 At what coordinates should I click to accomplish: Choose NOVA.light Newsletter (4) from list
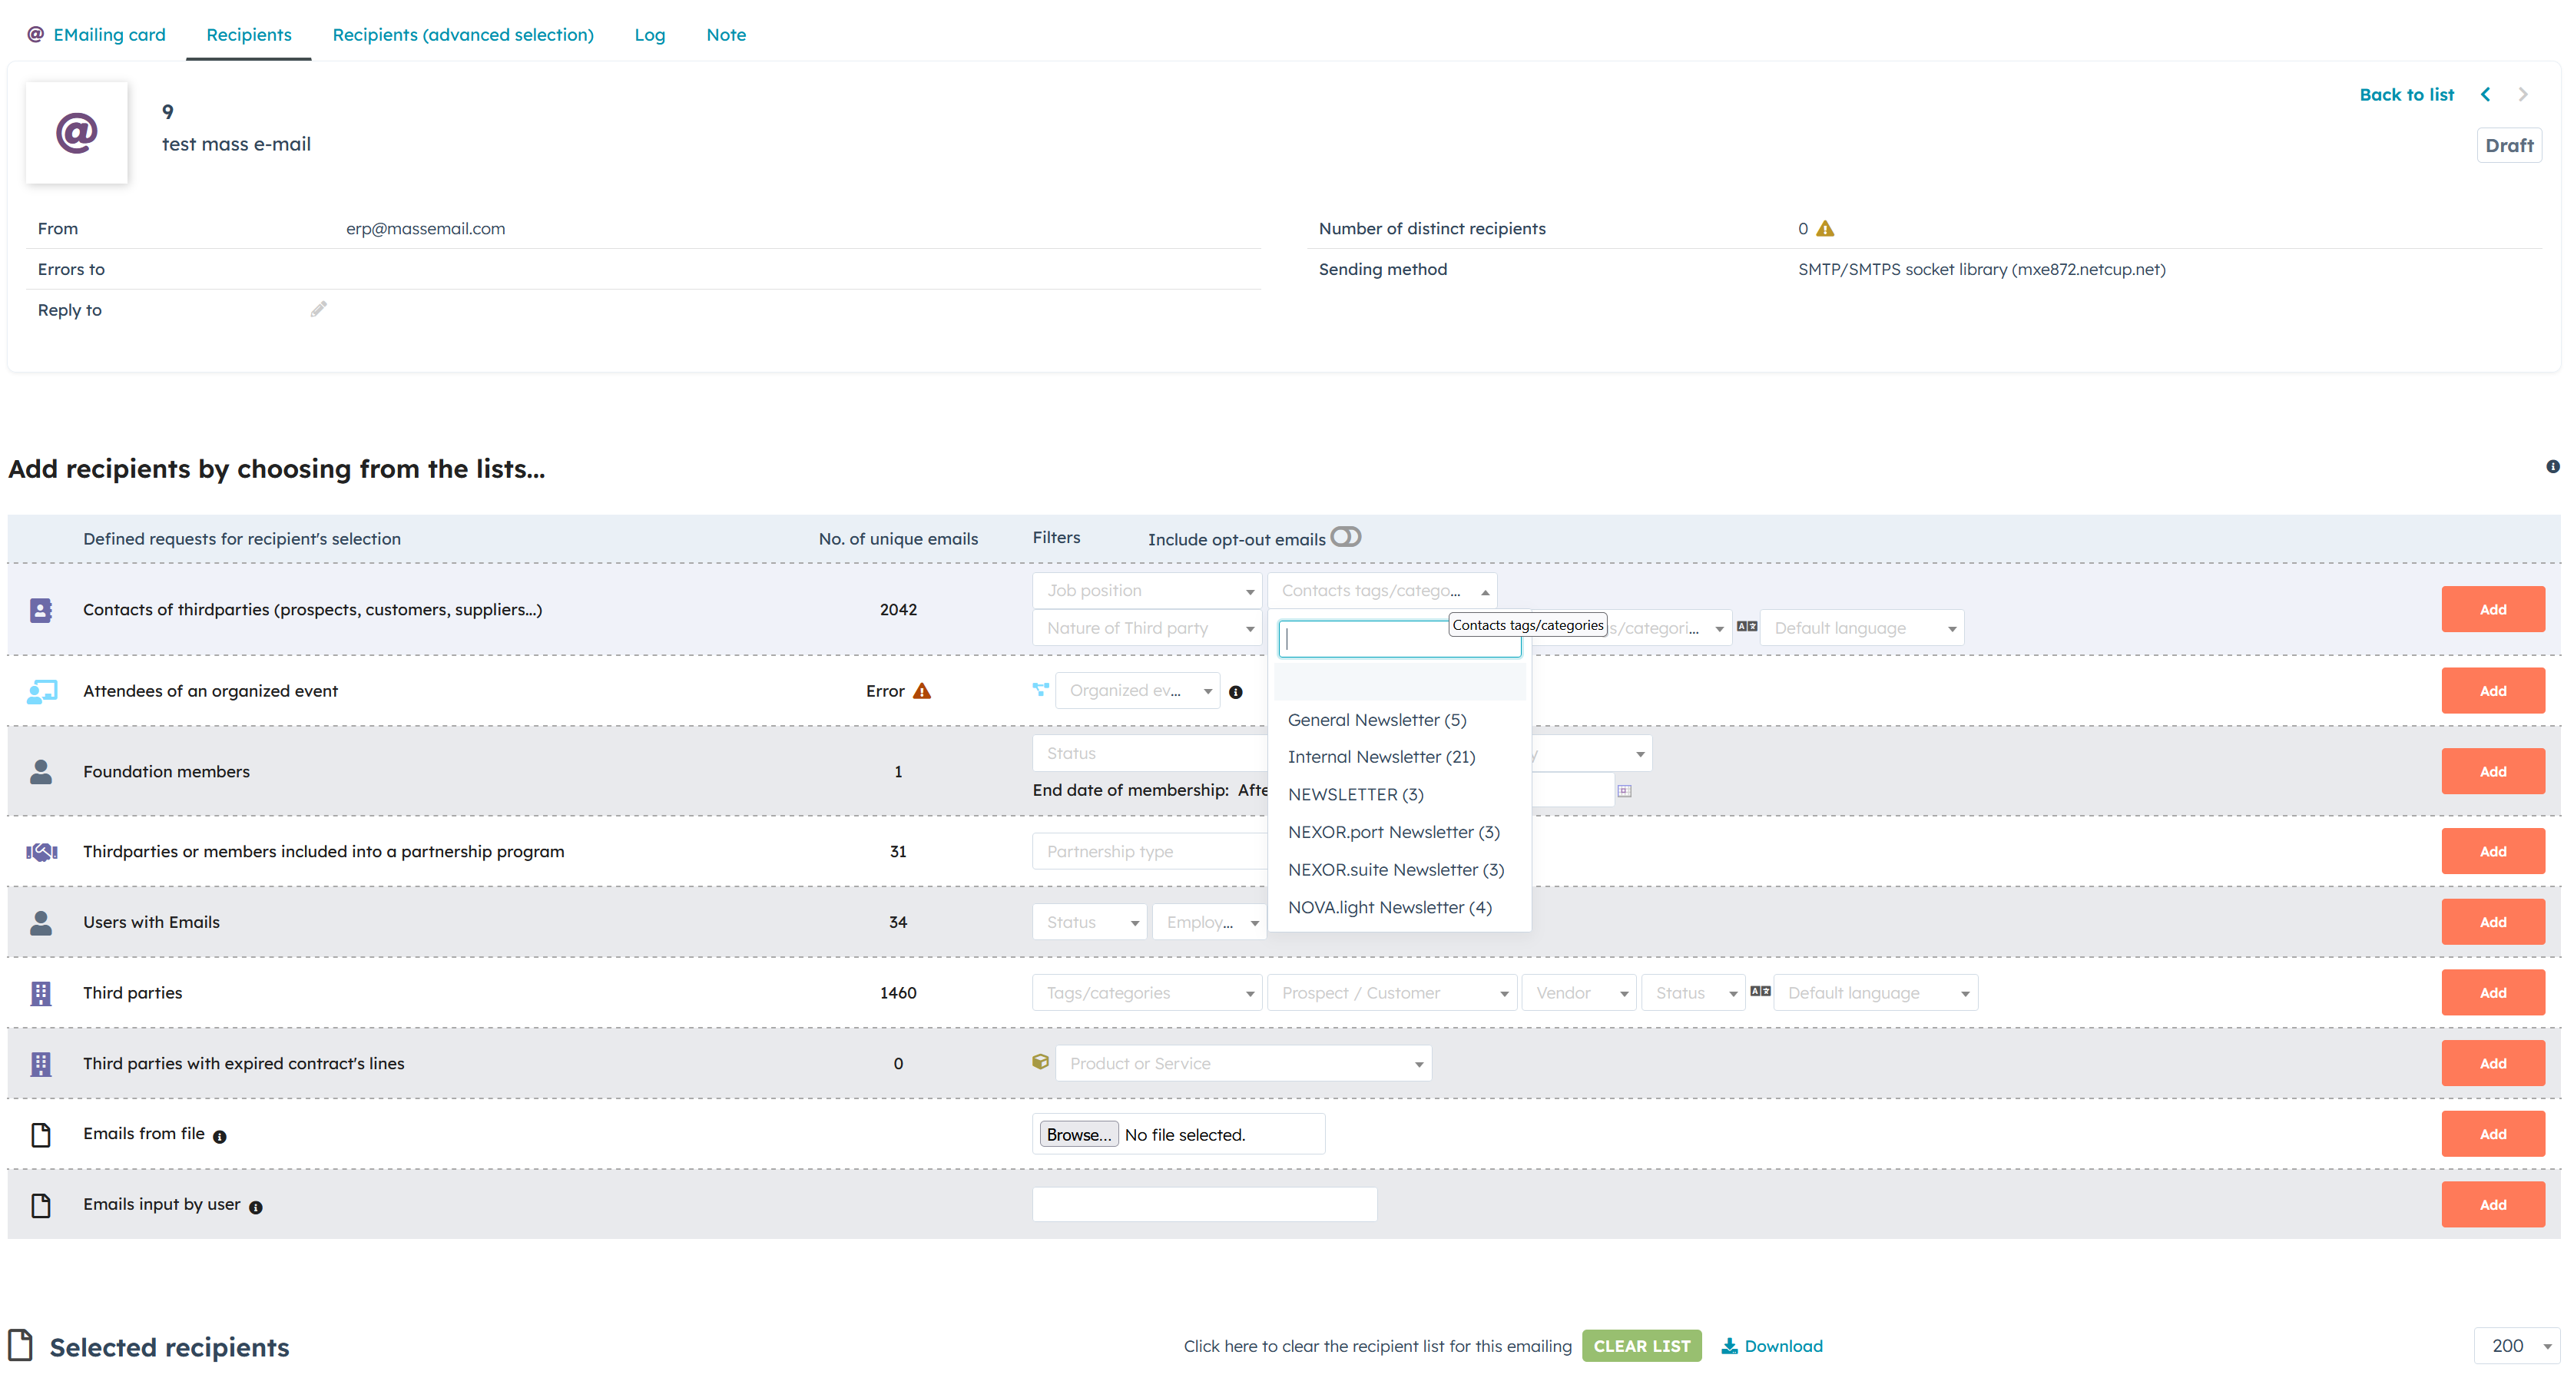click(x=1389, y=907)
